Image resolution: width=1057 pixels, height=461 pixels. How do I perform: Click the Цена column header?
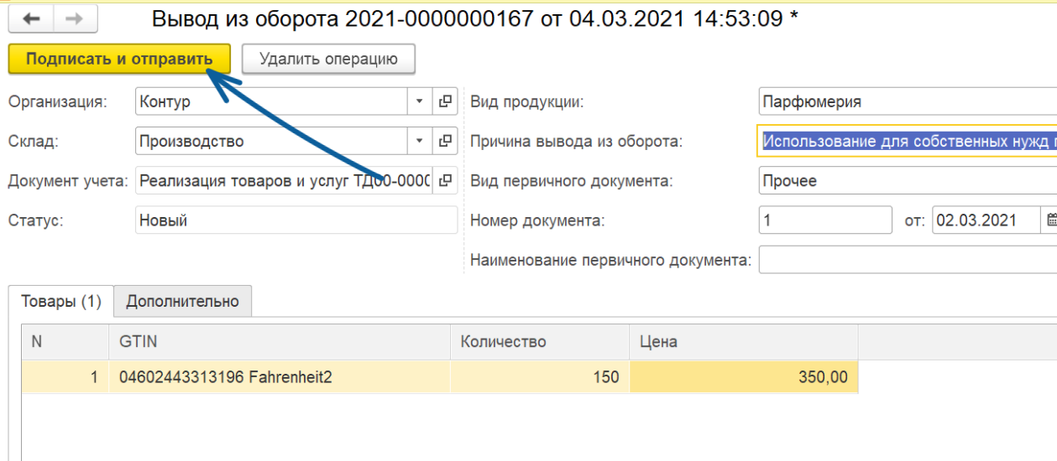[743, 342]
